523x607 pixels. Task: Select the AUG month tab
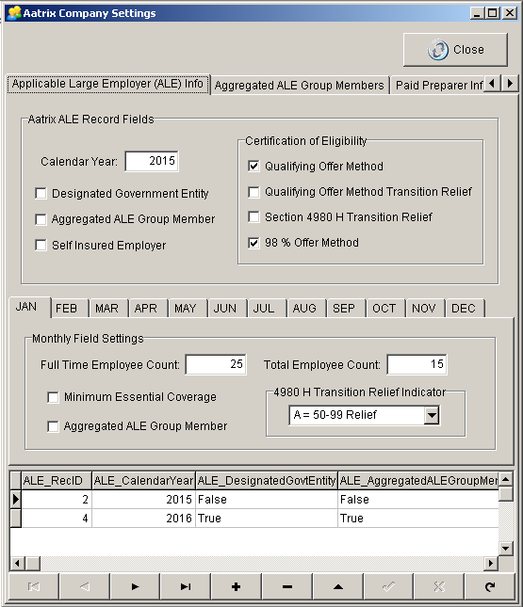[304, 309]
